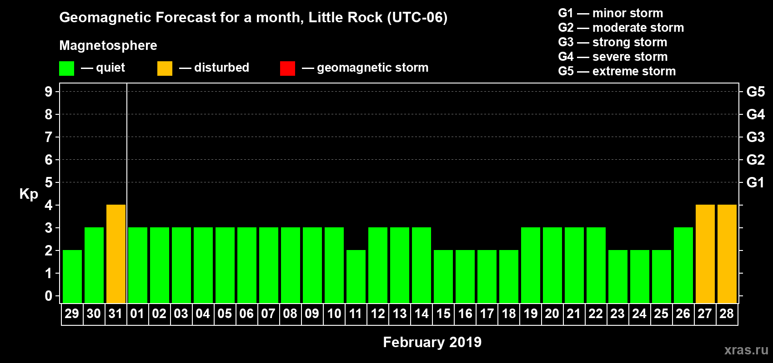The width and height of the screenshot is (773, 363).
Task: Click the green bar for day 26
Action: click(x=683, y=265)
